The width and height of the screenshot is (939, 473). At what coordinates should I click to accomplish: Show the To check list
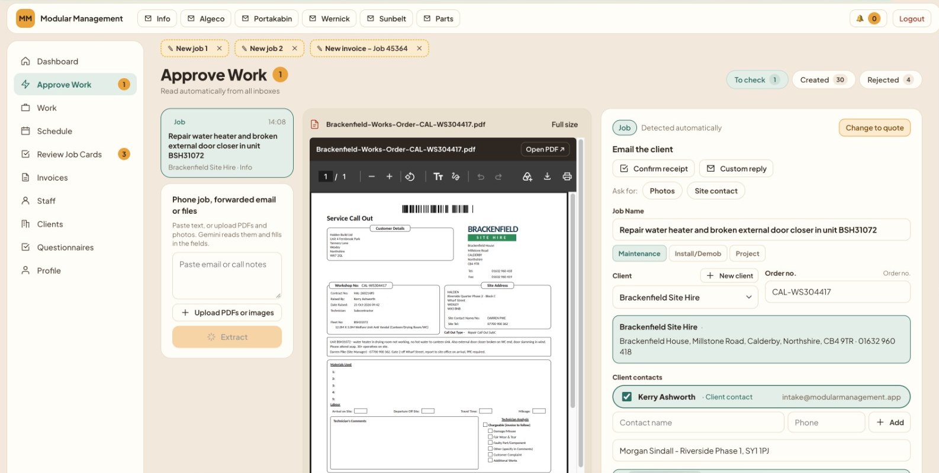click(757, 80)
